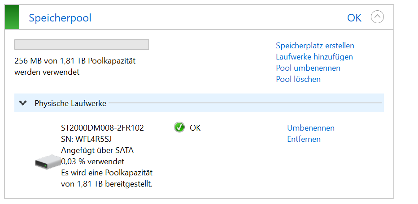Open the Speicherpool title link

pyautogui.click(x=60, y=18)
